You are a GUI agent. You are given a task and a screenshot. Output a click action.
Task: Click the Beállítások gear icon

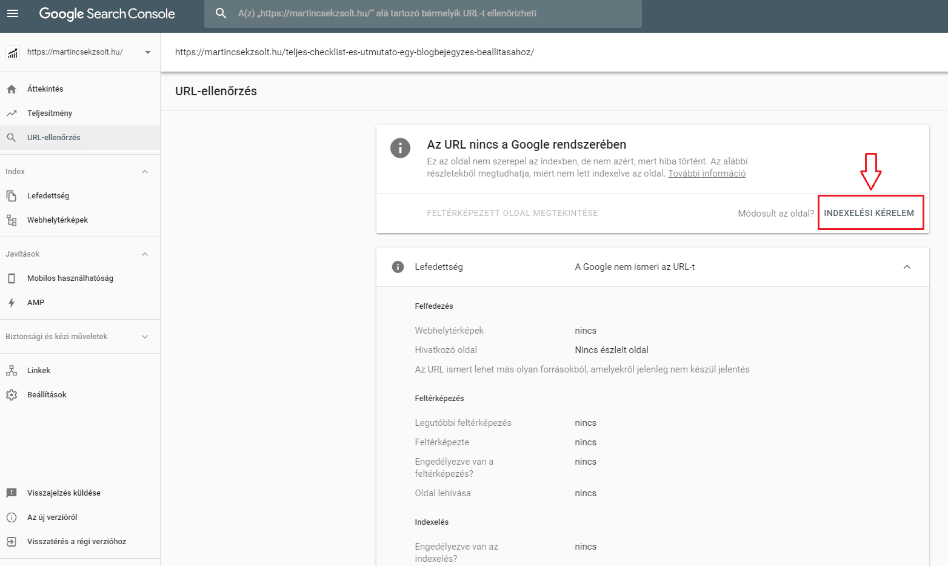(x=12, y=395)
